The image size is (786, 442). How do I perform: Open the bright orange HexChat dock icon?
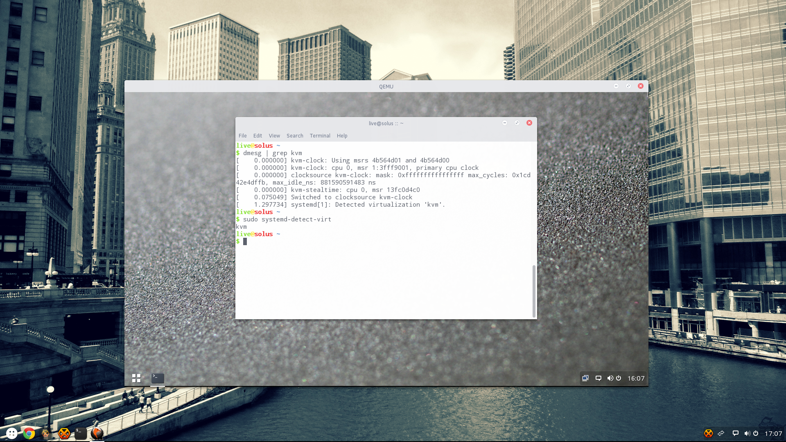tap(64, 433)
